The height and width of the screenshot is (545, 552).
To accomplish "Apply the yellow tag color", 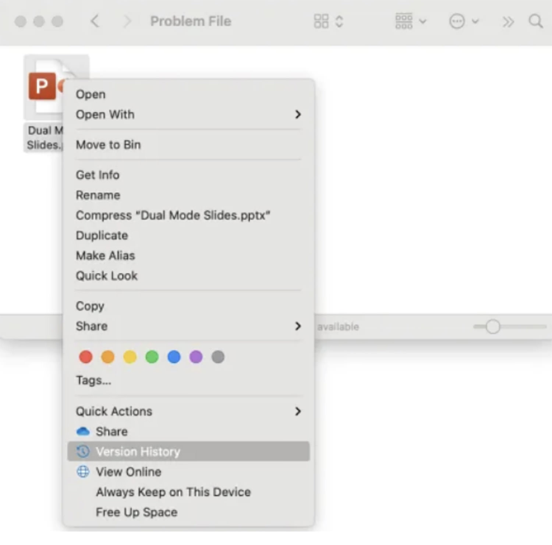I will coord(130,357).
